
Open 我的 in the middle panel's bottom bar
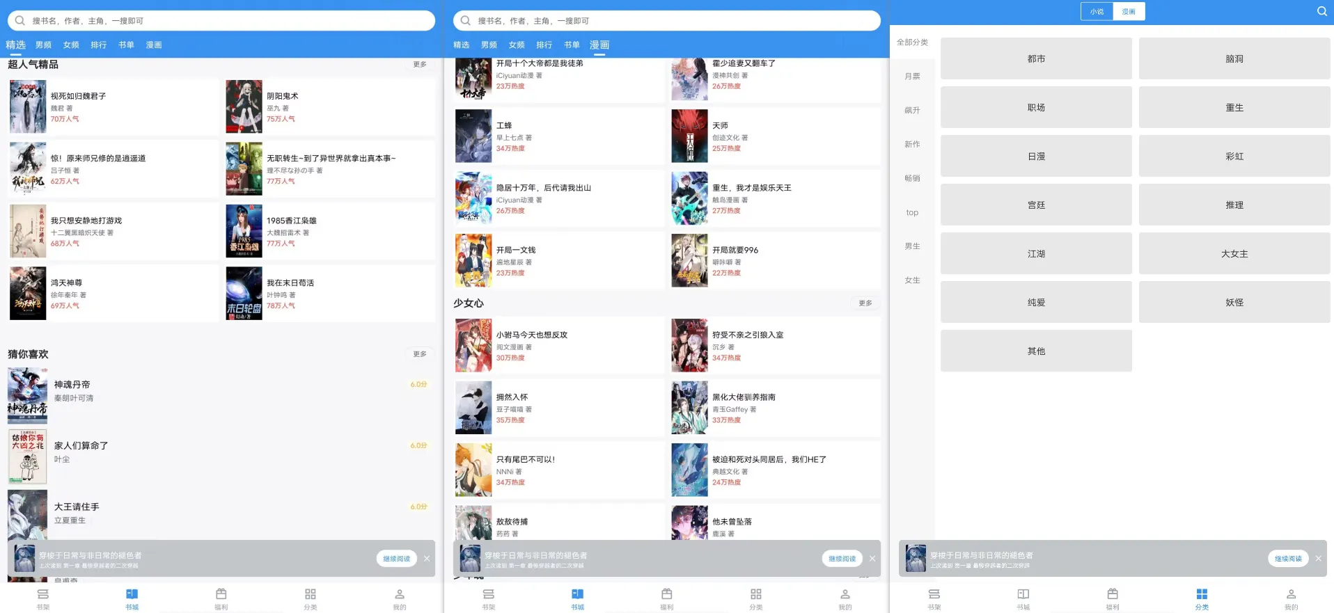[x=845, y=598]
